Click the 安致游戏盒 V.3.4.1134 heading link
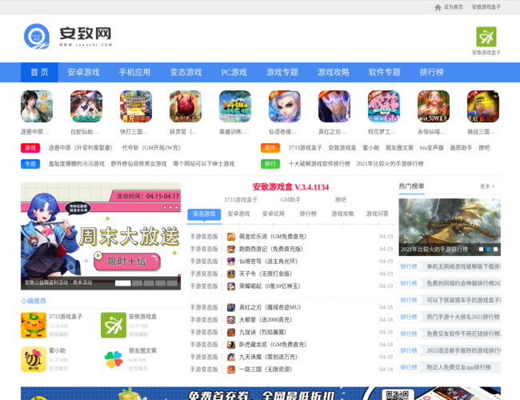This screenshot has height=400, width=520. [x=290, y=187]
